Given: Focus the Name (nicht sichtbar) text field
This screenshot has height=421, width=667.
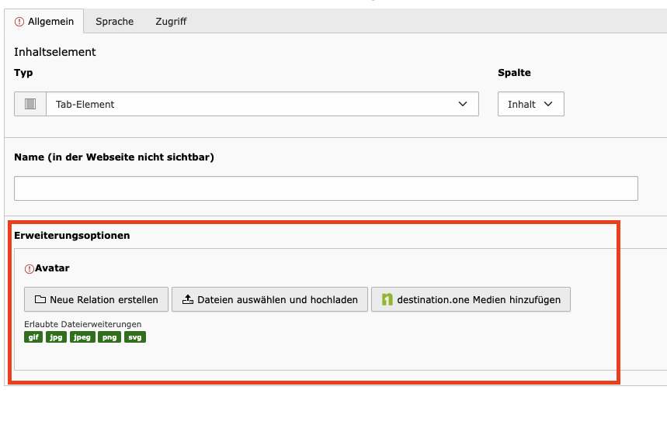Looking at the screenshot, I should (x=326, y=188).
